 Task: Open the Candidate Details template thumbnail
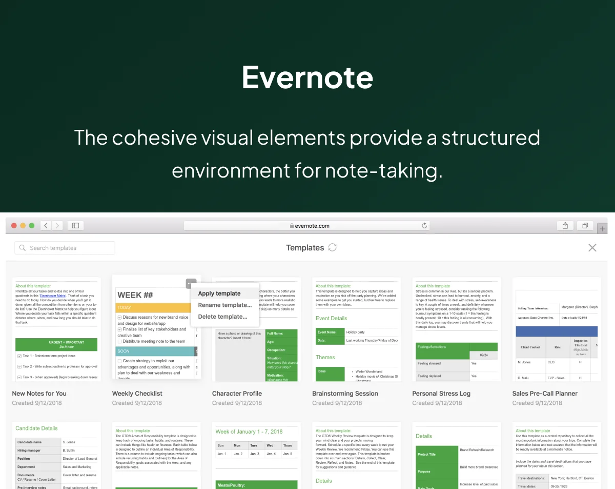pos(56,456)
